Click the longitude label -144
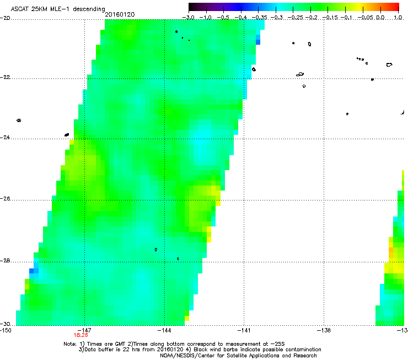 tap(164, 330)
